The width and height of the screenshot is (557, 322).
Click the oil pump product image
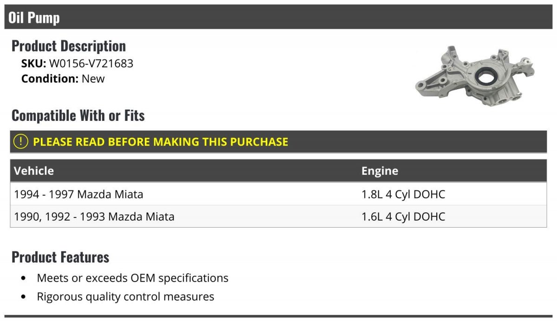(x=474, y=76)
